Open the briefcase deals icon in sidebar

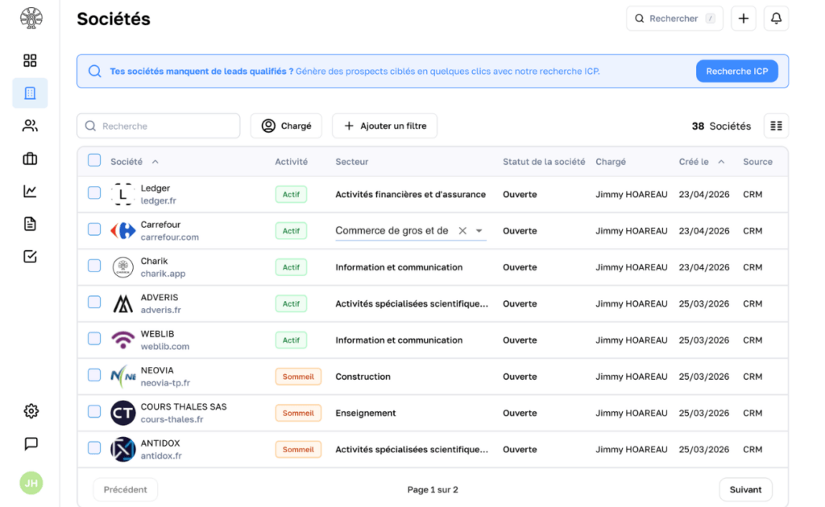[30, 159]
